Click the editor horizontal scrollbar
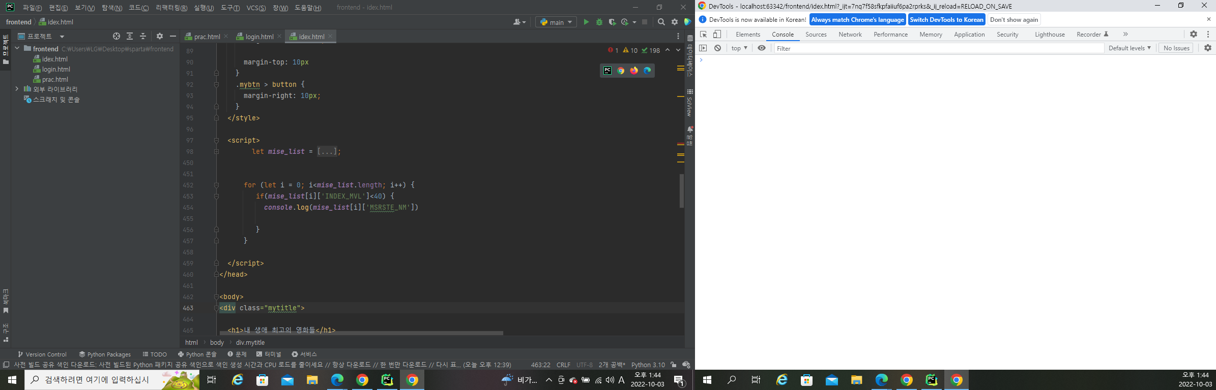The height and width of the screenshot is (390, 1216). pyautogui.click(x=361, y=333)
